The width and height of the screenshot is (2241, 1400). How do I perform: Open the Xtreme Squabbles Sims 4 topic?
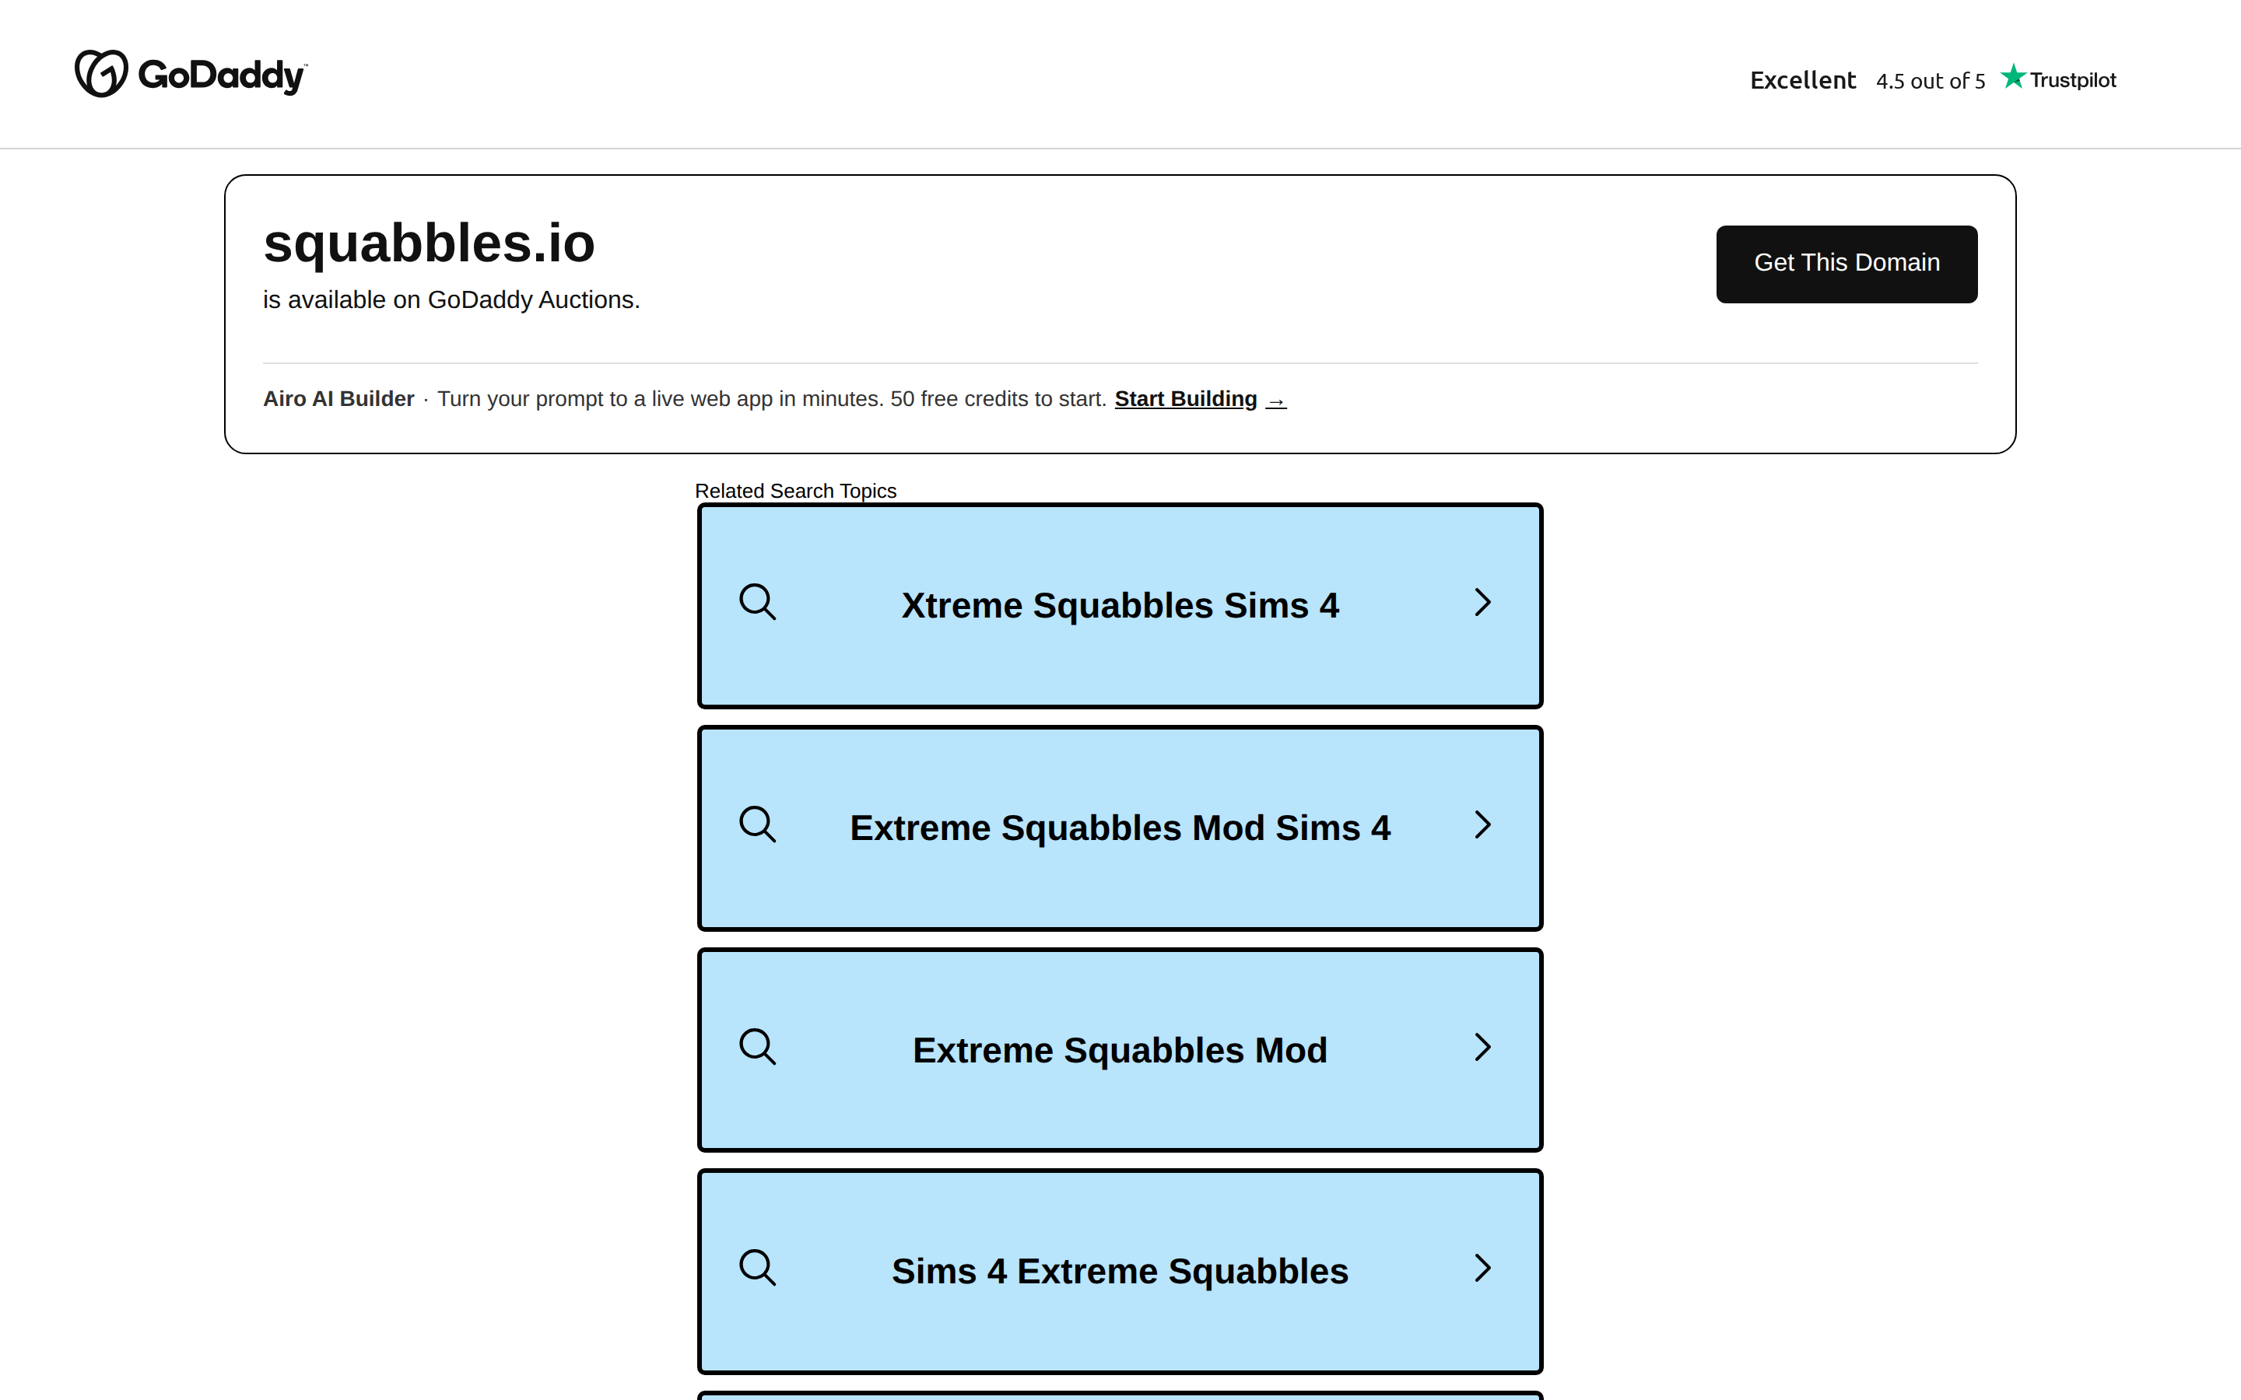click(x=1120, y=606)
